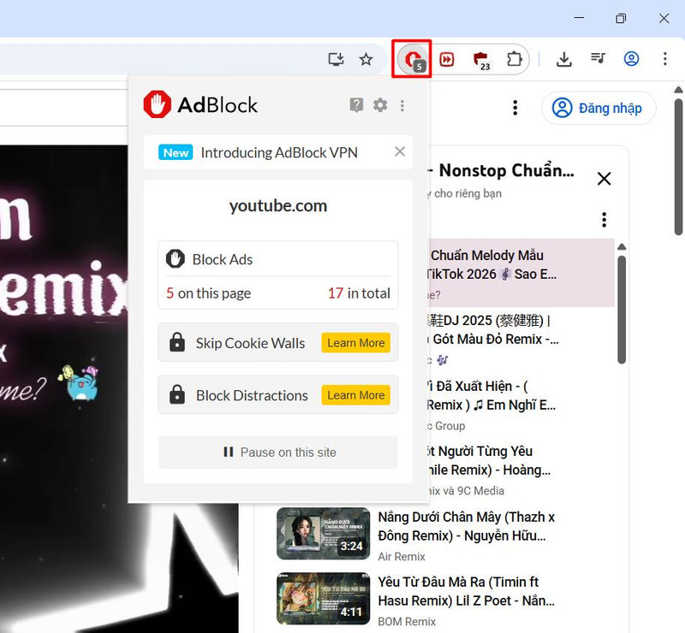The width and height of the screenshot is (685, 633).
Task: Click the install app icon in the address bar
Action: 336,59
